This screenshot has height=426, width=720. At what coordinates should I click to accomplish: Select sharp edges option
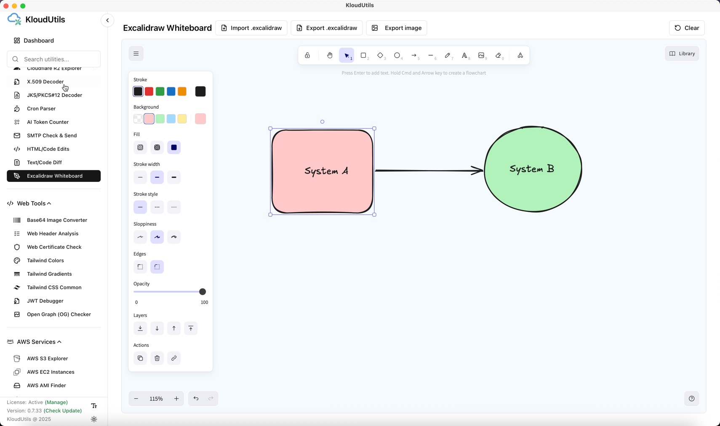[x=140, y=267]
